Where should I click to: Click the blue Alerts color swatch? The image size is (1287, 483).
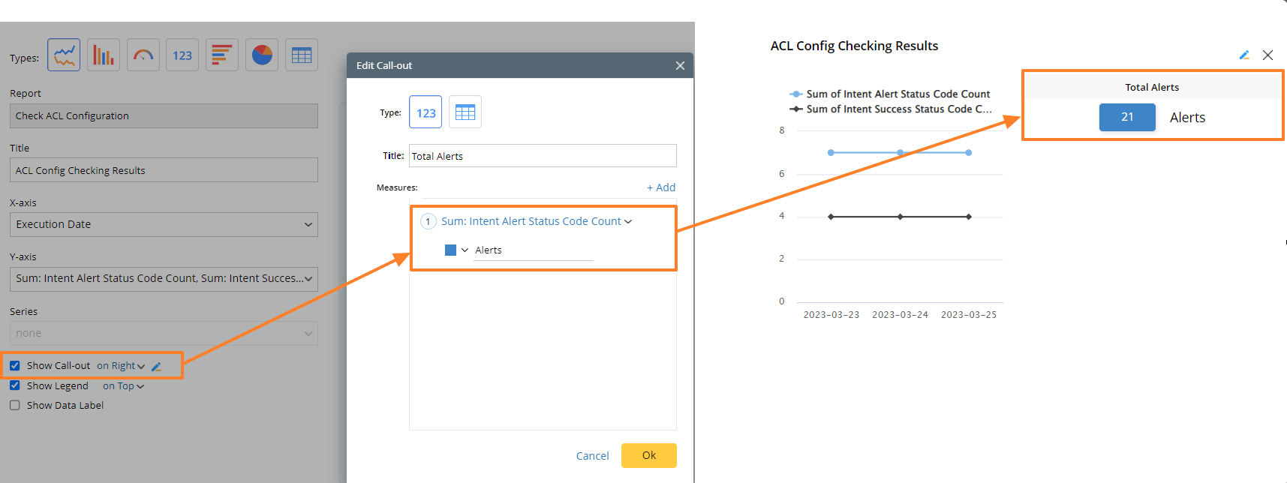[450, 250]
